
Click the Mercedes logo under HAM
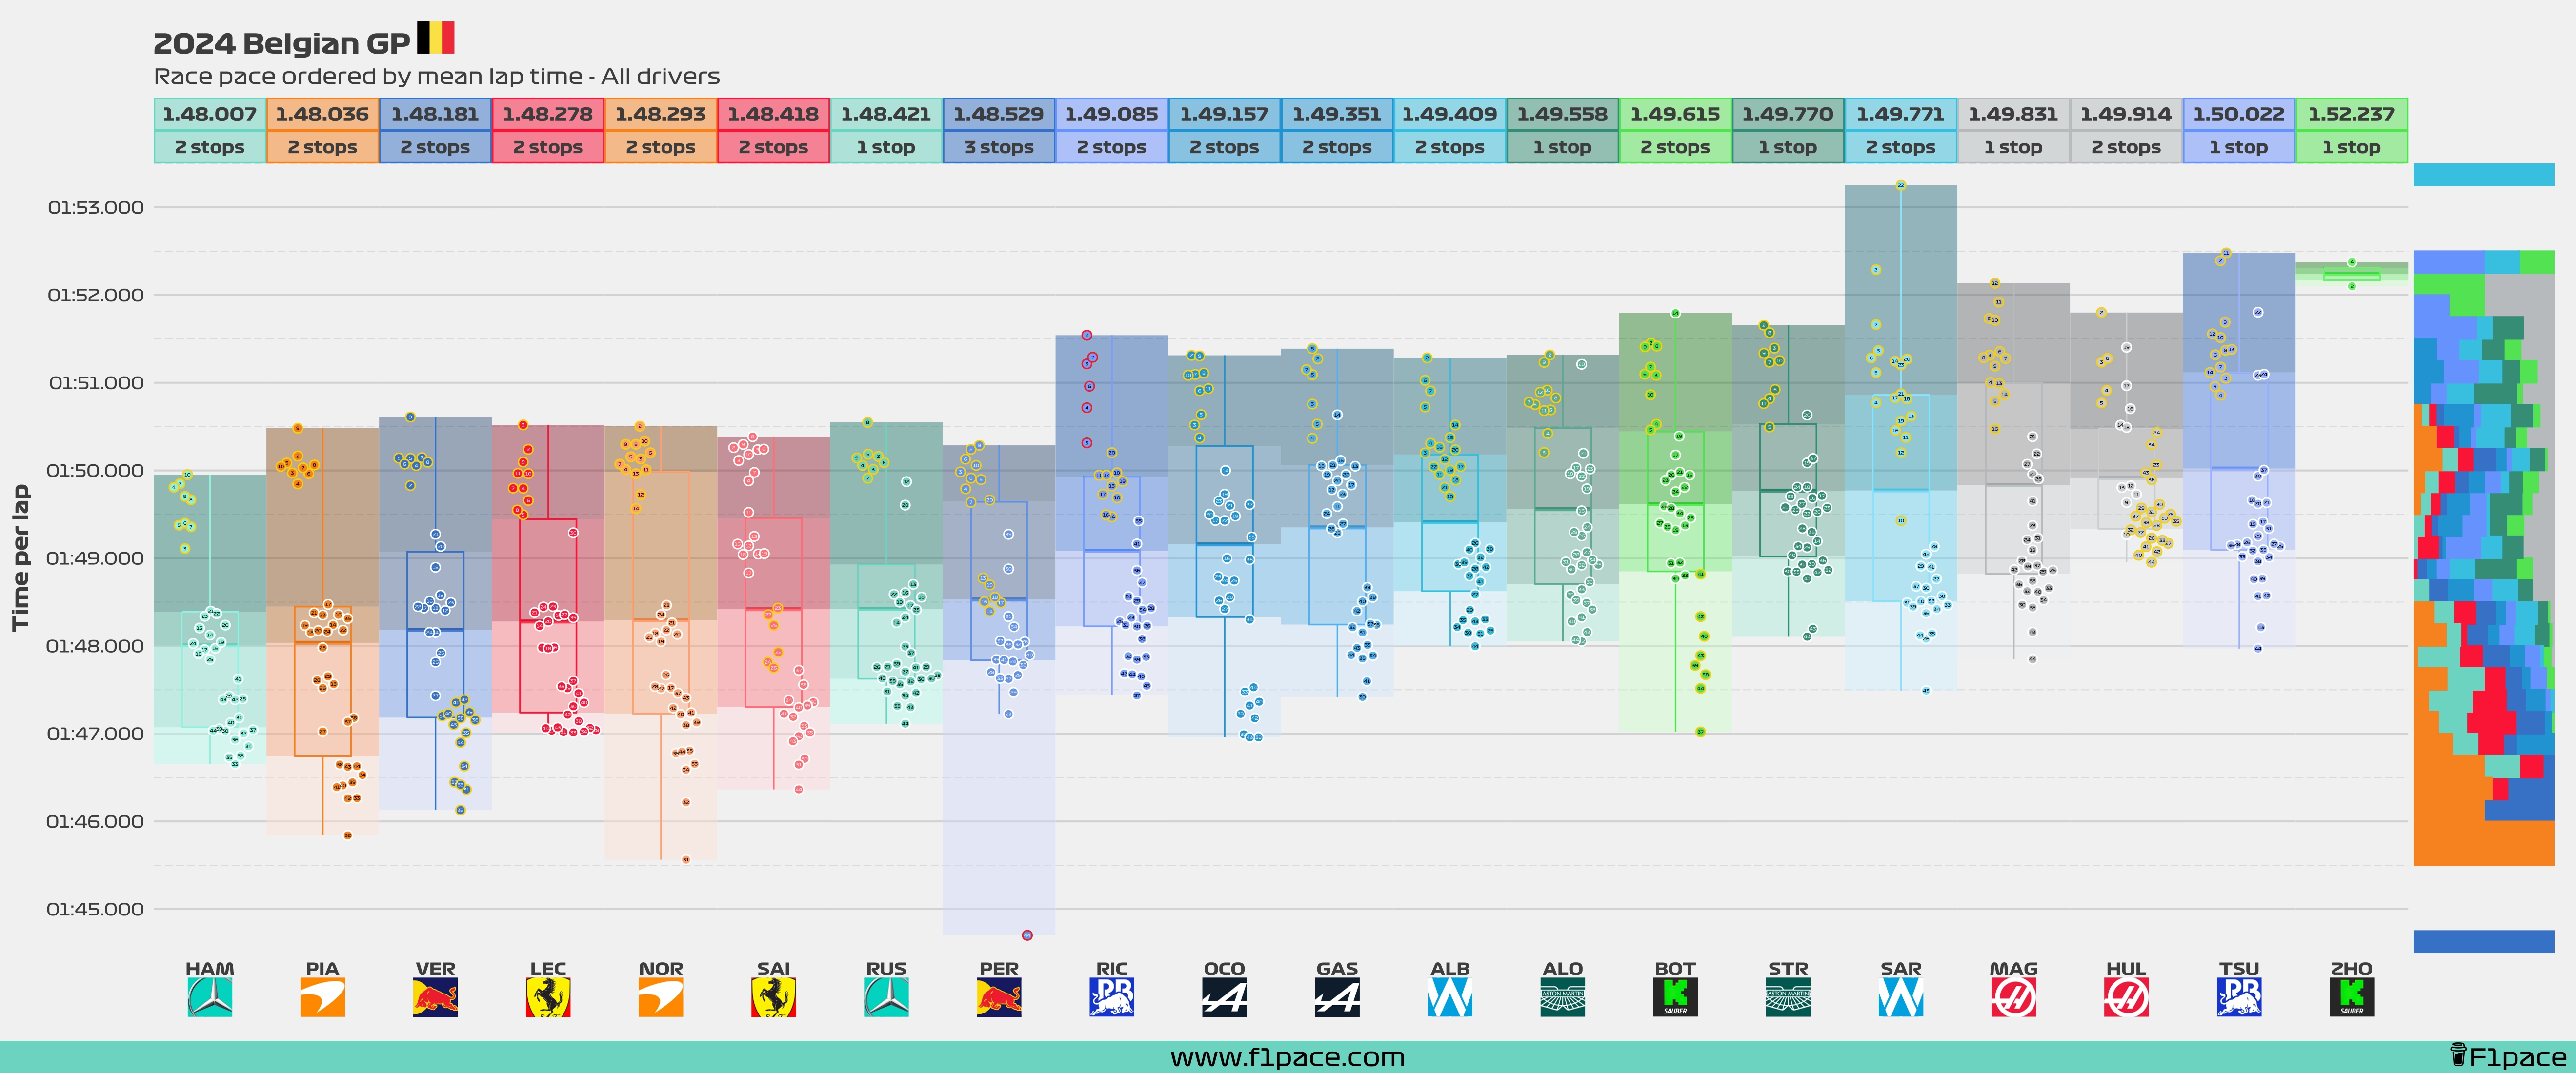pos(210,997)
